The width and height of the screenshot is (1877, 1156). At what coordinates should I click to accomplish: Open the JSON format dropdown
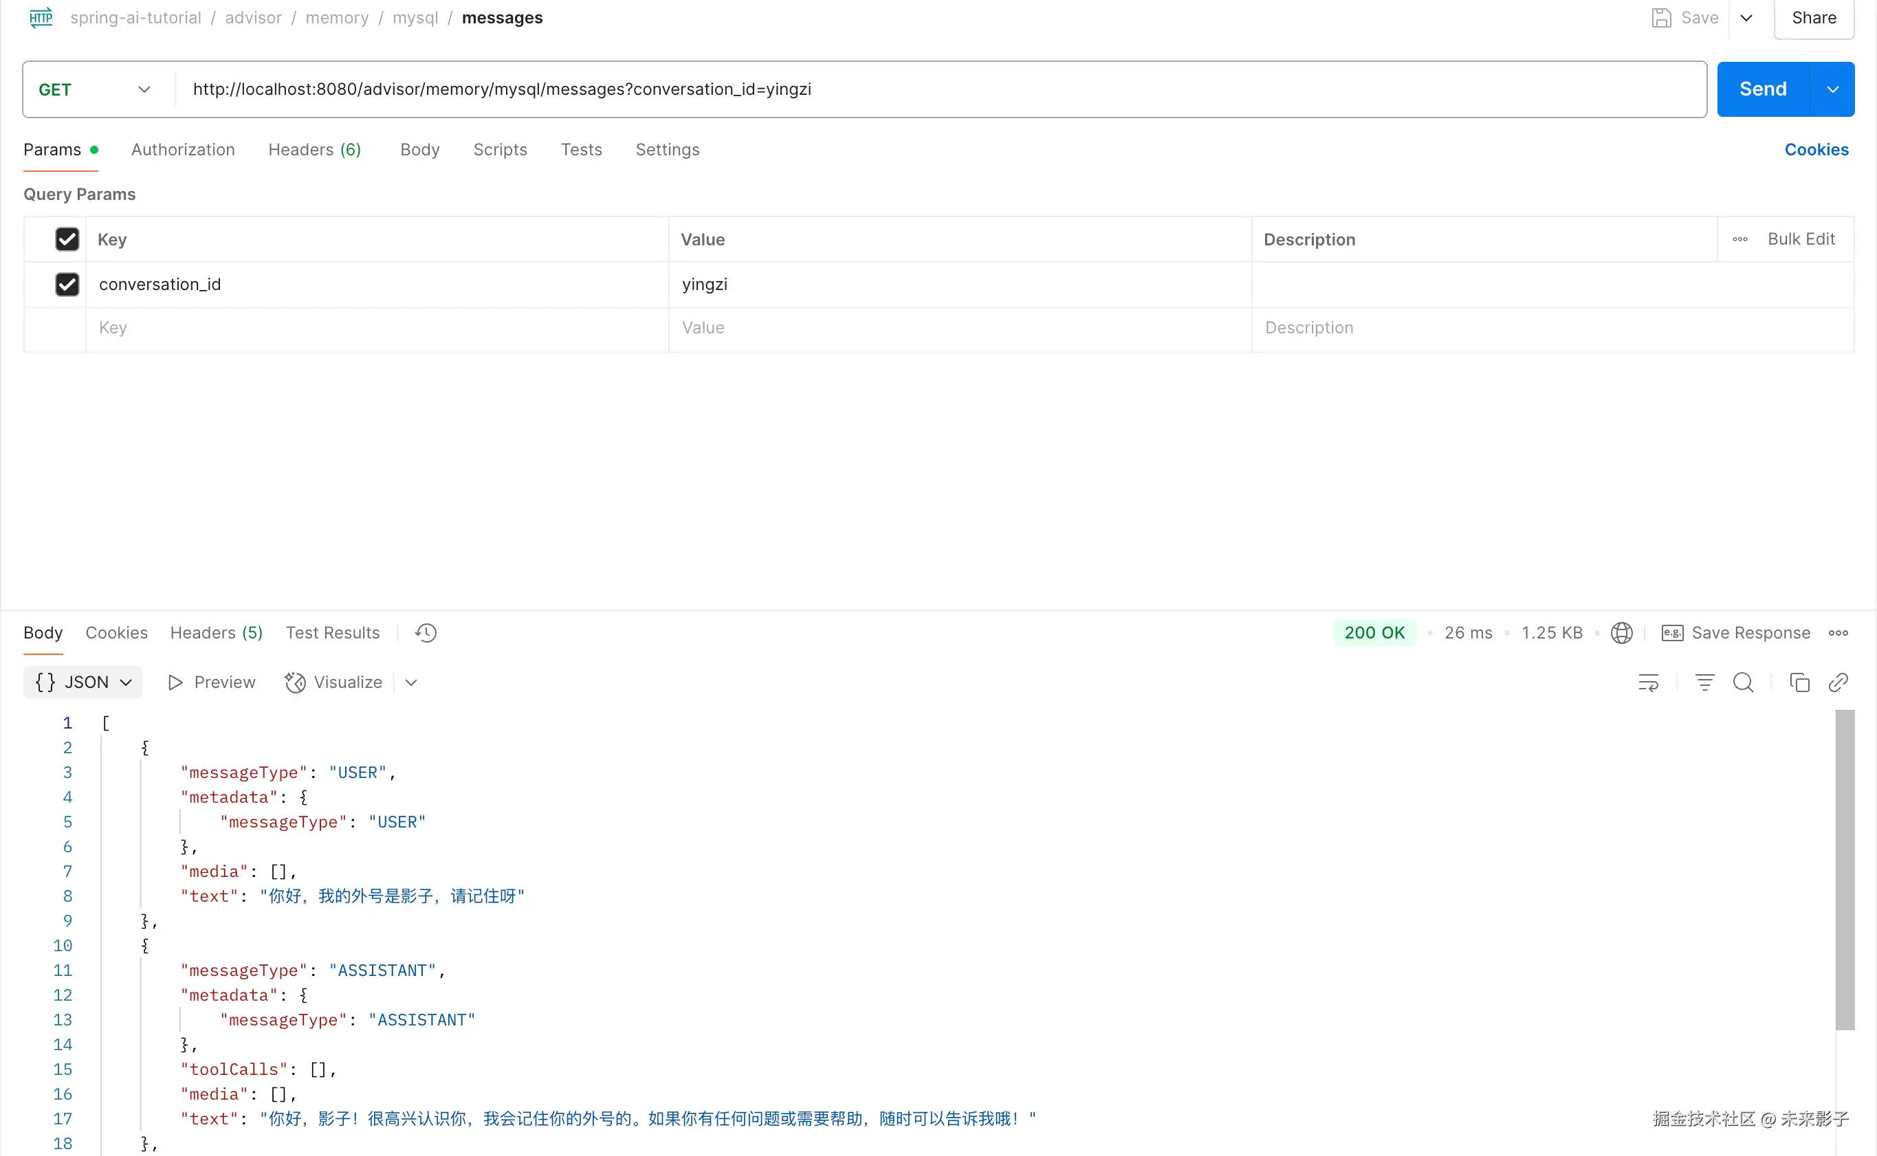(x=83, y=682)
